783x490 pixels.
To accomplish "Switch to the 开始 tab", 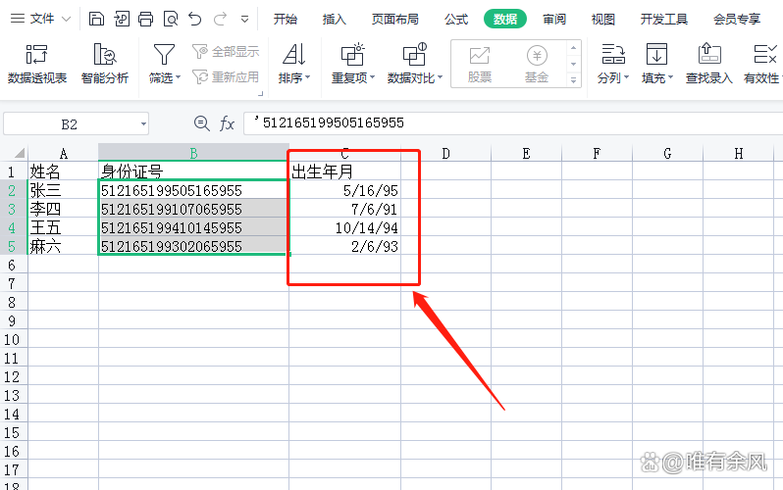I will pyautogui.click(x=286, y=20).
